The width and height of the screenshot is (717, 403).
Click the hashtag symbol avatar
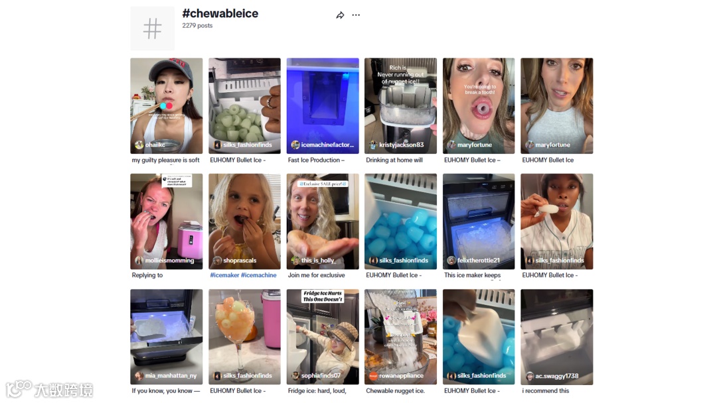[x=152, y=29]
